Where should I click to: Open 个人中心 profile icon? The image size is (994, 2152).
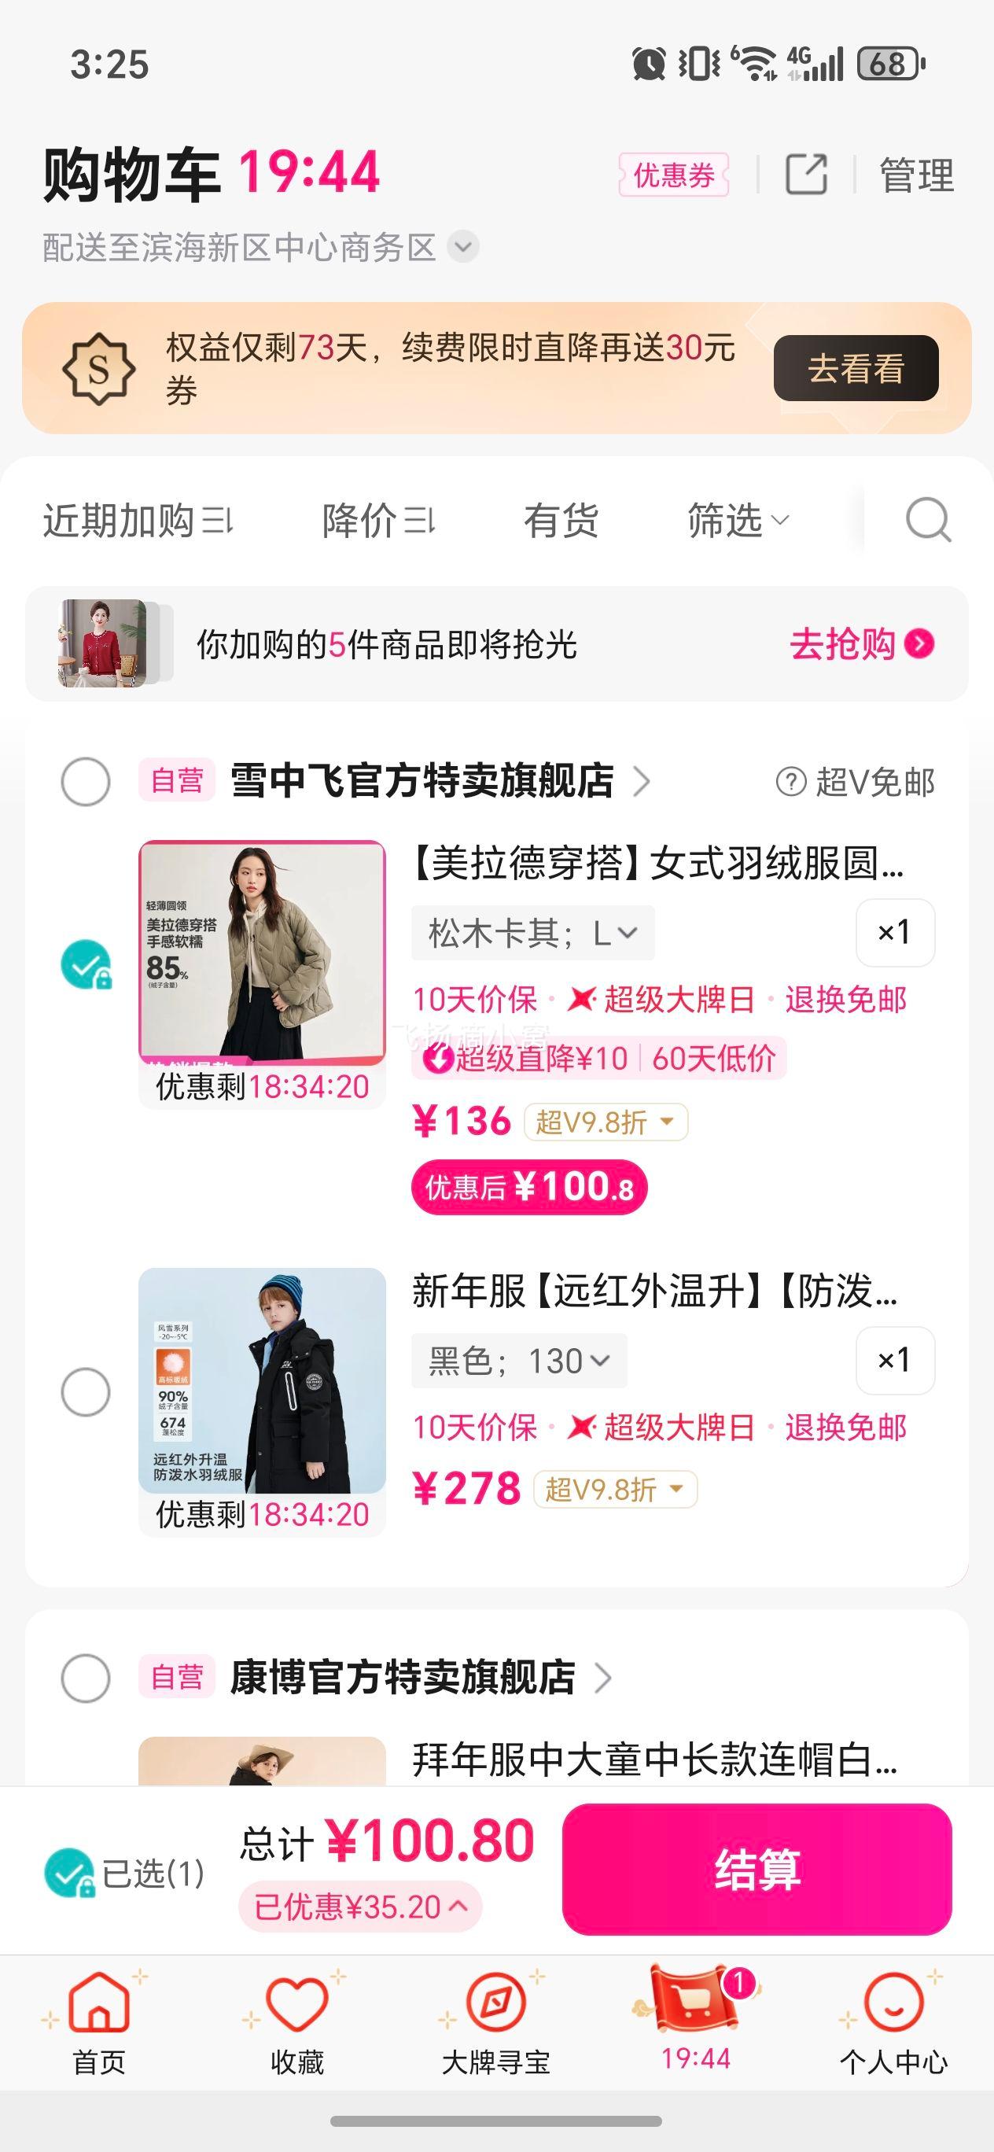893,2003
